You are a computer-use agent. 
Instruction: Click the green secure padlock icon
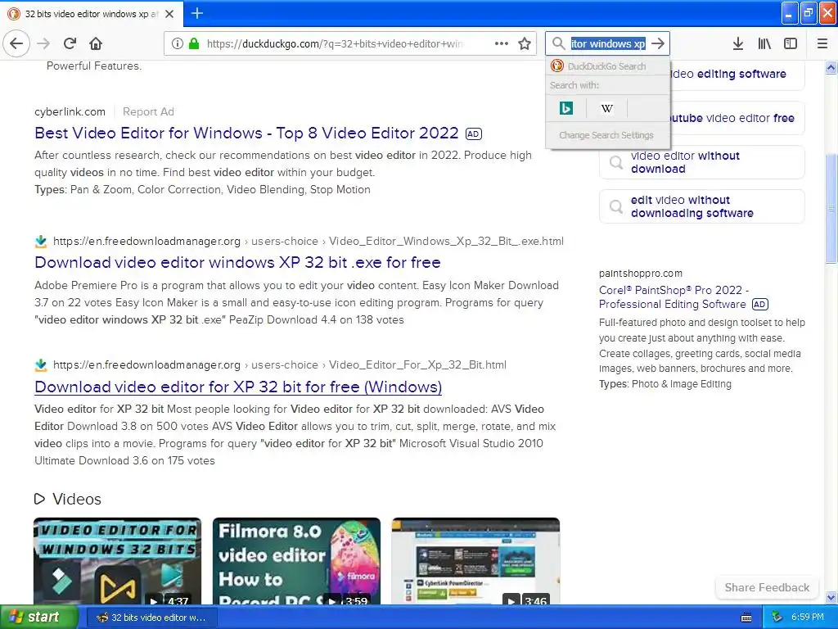(193, 43)
